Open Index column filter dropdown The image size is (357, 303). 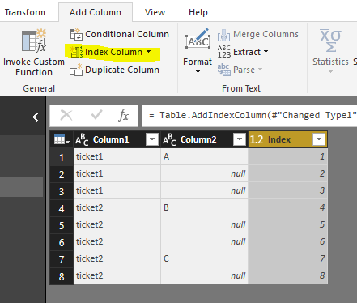pyautogui.click(x=319, y=139)
